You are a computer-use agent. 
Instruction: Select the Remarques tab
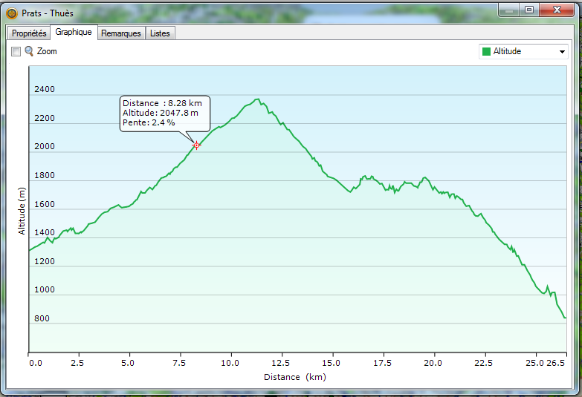coord(121,33)
